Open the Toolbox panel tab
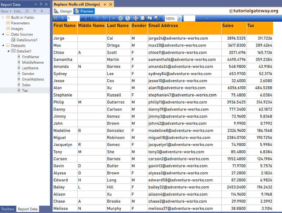 coord(8,209)
